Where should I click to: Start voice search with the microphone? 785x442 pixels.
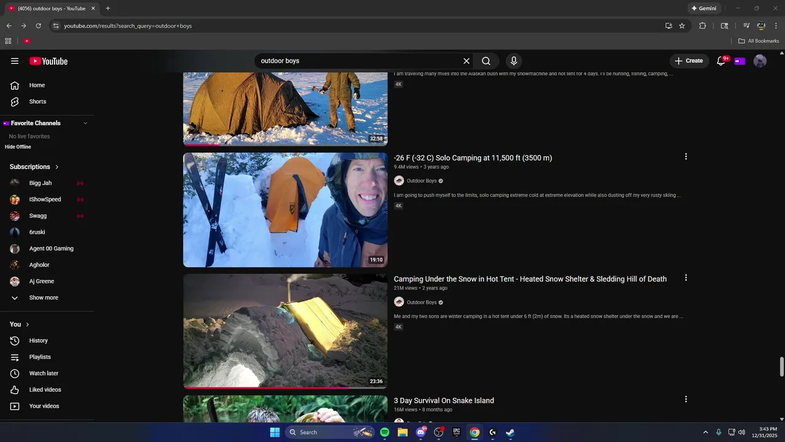[514, 61]
